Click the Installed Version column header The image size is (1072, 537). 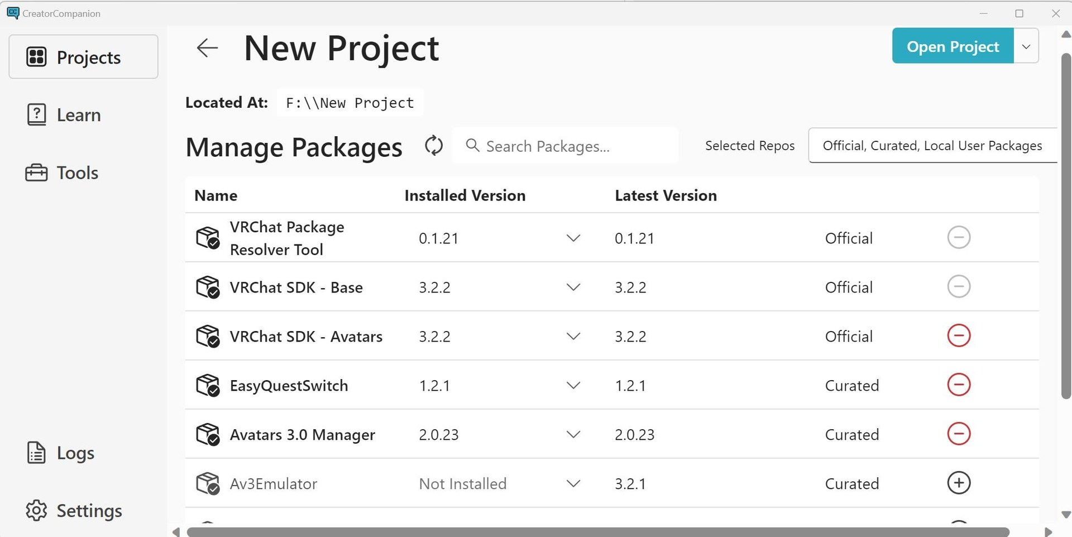(465, 195)
